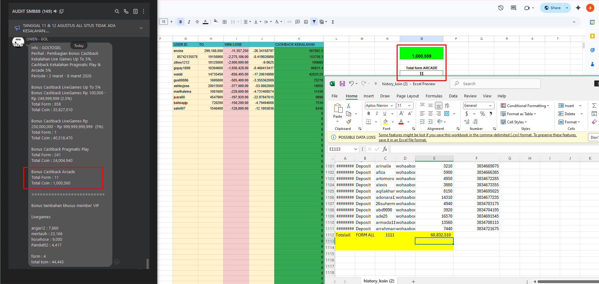
Task: Toggle Wrap Text in Excel ribbon
Action: click(447, 106)
